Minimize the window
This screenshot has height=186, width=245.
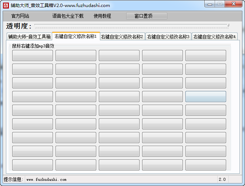point(210,4)
